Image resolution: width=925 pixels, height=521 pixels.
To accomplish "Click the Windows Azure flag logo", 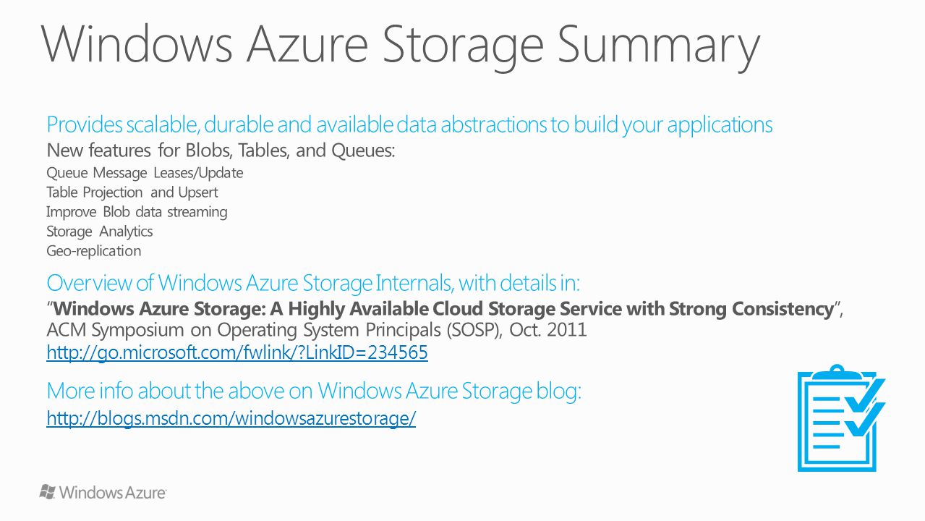I will pos(48,492).
